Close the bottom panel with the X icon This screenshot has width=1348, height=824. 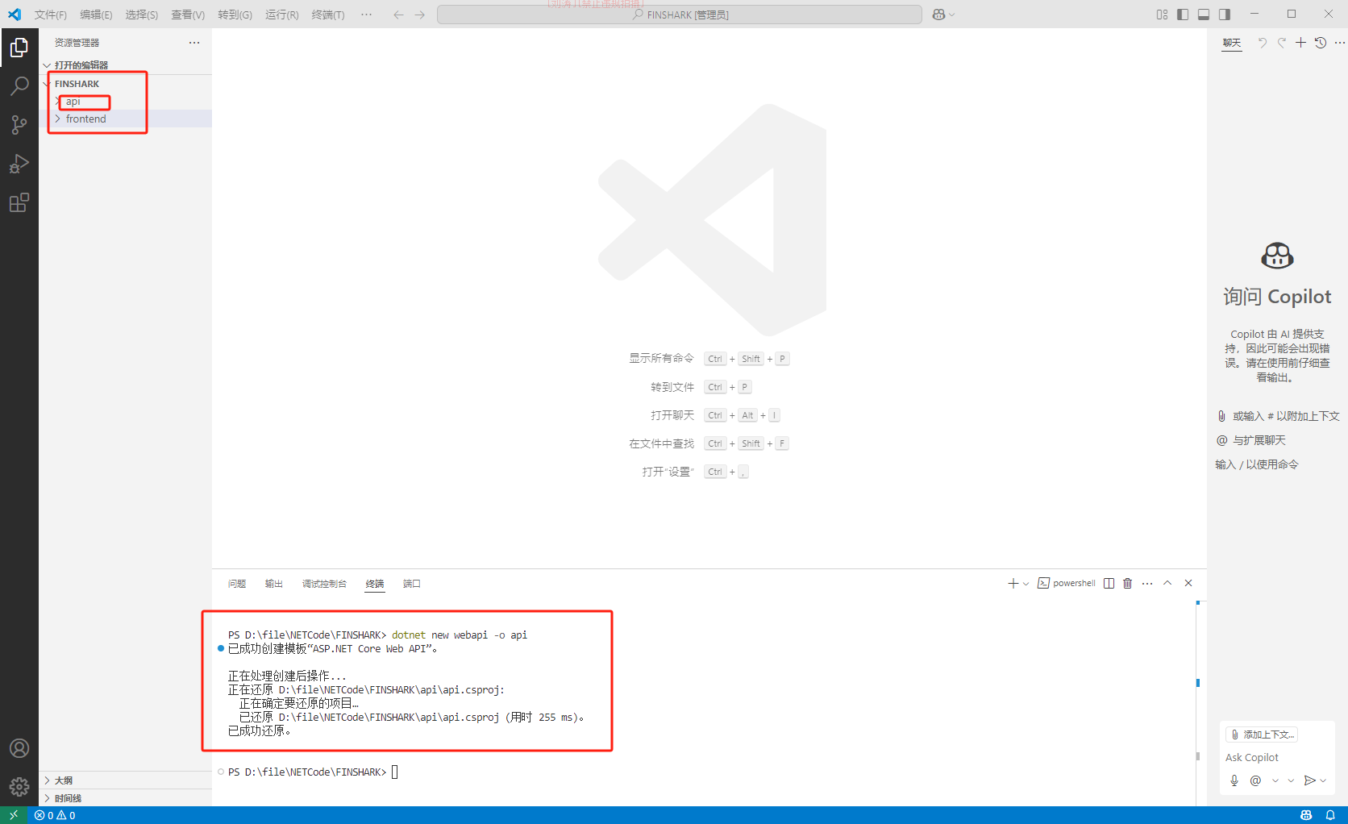[1188, 583]
